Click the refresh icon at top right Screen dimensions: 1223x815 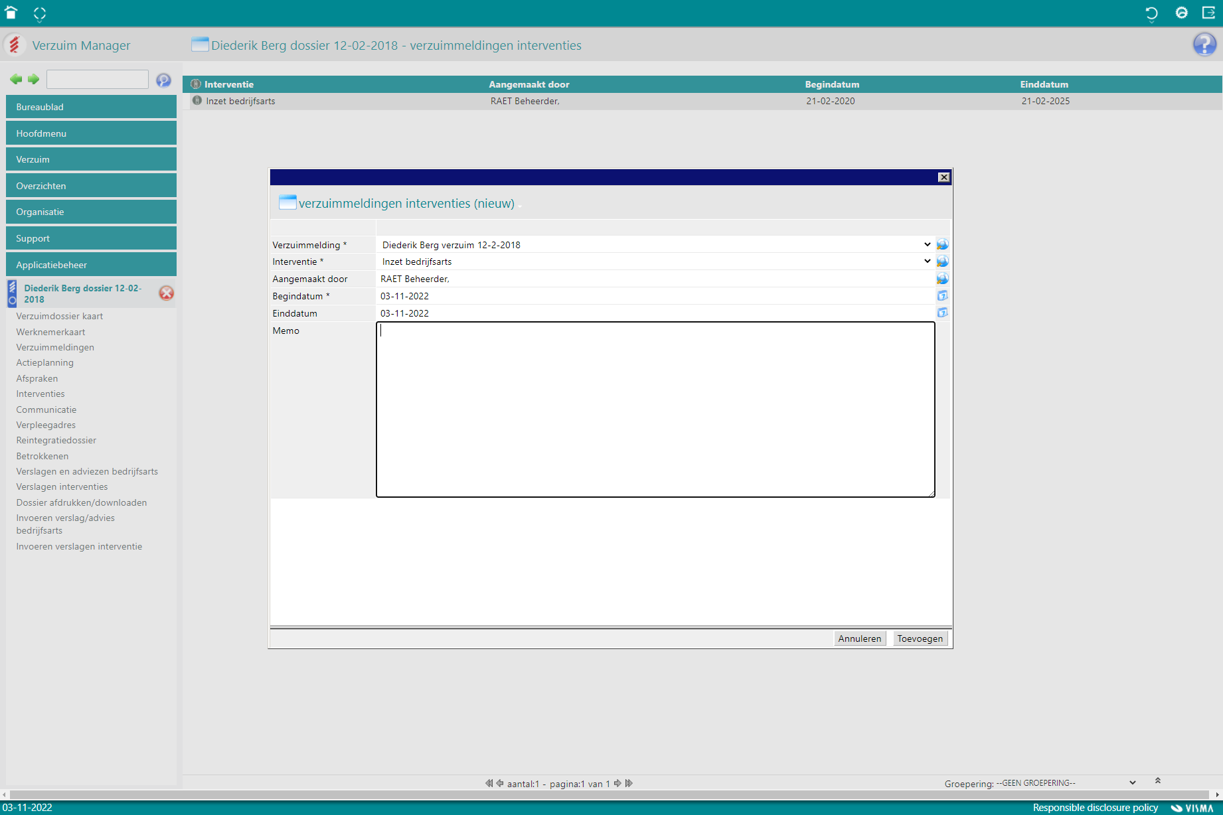pos(1152,13)
